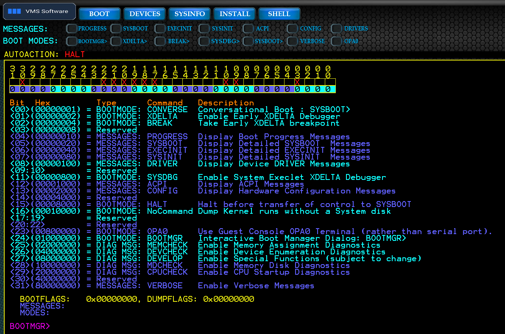Image resolution: width=505 pixels, height=334 pixels.
Task: Click the DEVELOP command entry
Action: pos(165,259)
